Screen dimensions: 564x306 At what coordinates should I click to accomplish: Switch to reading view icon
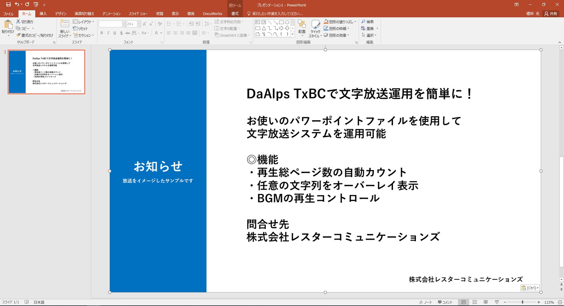click(486, 302)
